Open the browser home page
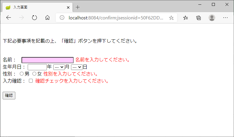Image resolution: width=234 pixels, height=137 pixels. pos(47,18)
